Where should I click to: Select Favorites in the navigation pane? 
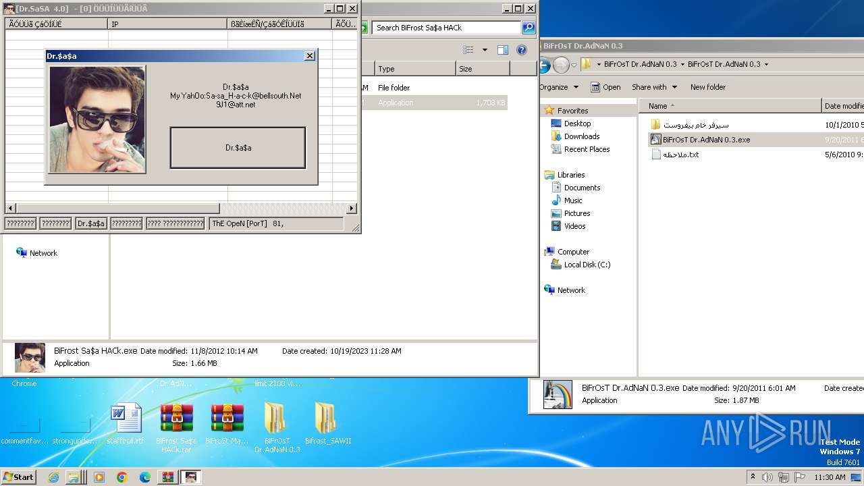pos(572,111)
